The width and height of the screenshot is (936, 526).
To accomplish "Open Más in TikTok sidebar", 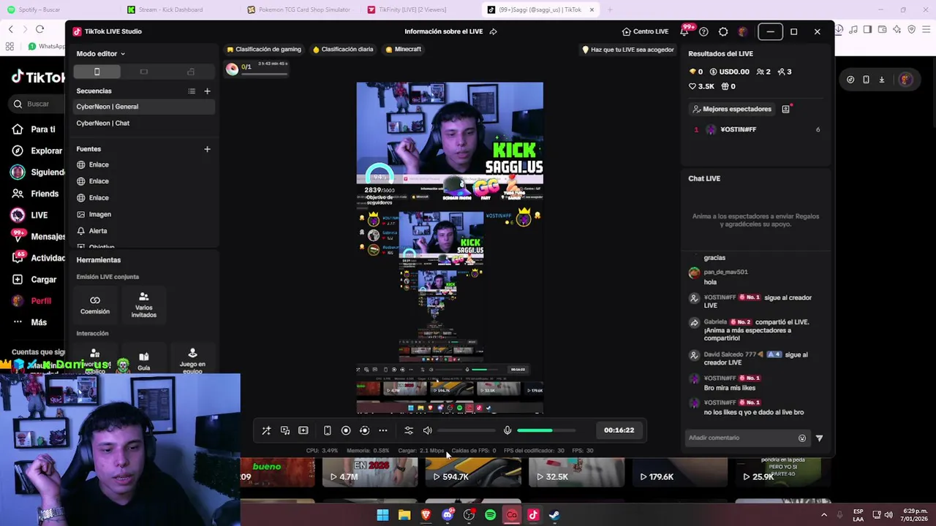I will (29, 322).
